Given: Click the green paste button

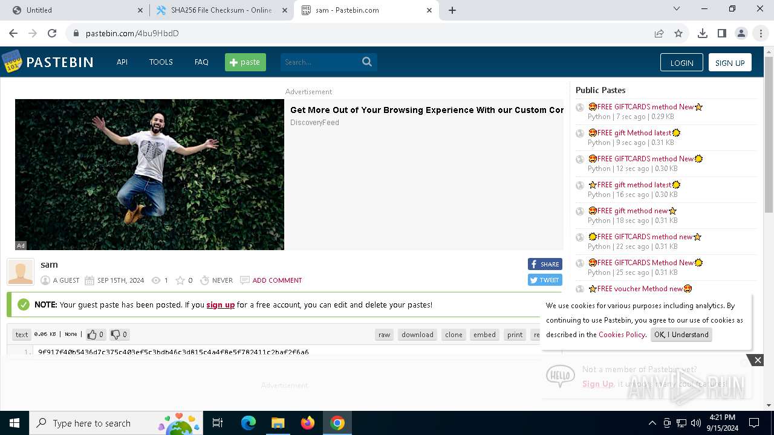Looking at the screenshot, I should point(246,62).
